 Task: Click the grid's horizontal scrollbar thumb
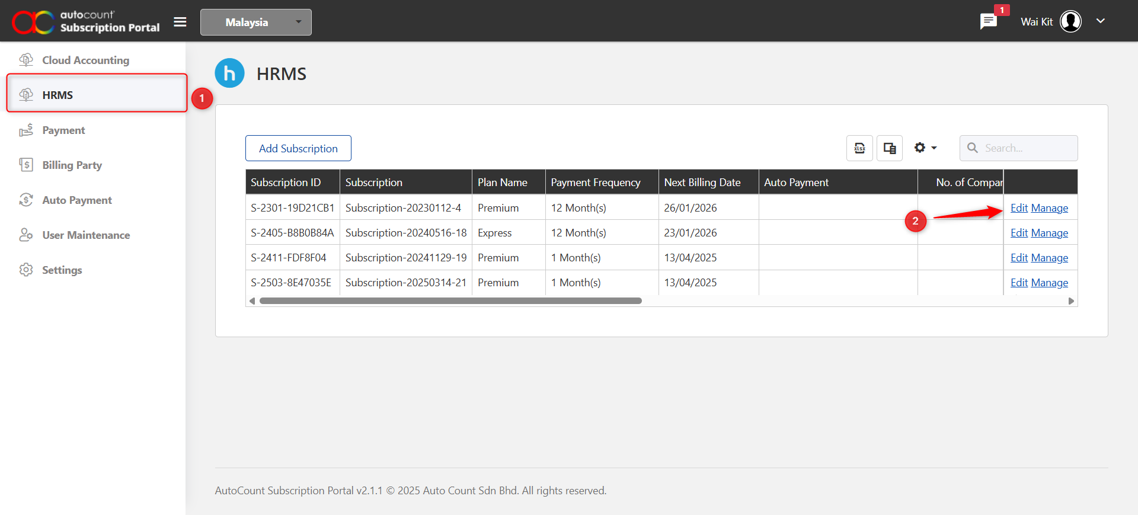coord(450,301)
